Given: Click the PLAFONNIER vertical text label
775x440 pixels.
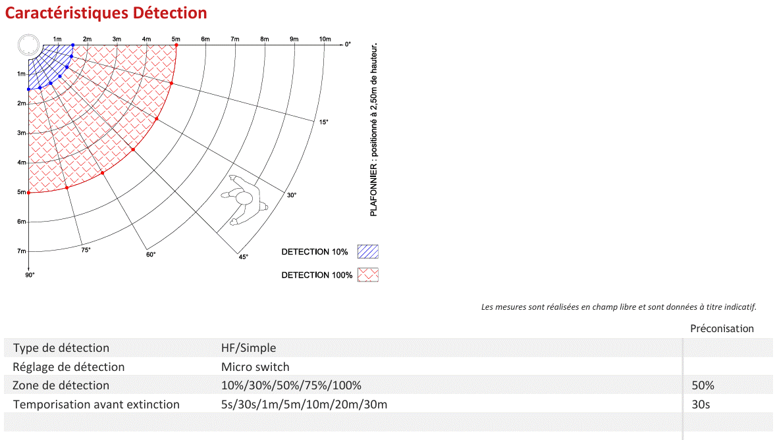Looking at the screenshot, I should pyautogui.click(x=373, y=130).
